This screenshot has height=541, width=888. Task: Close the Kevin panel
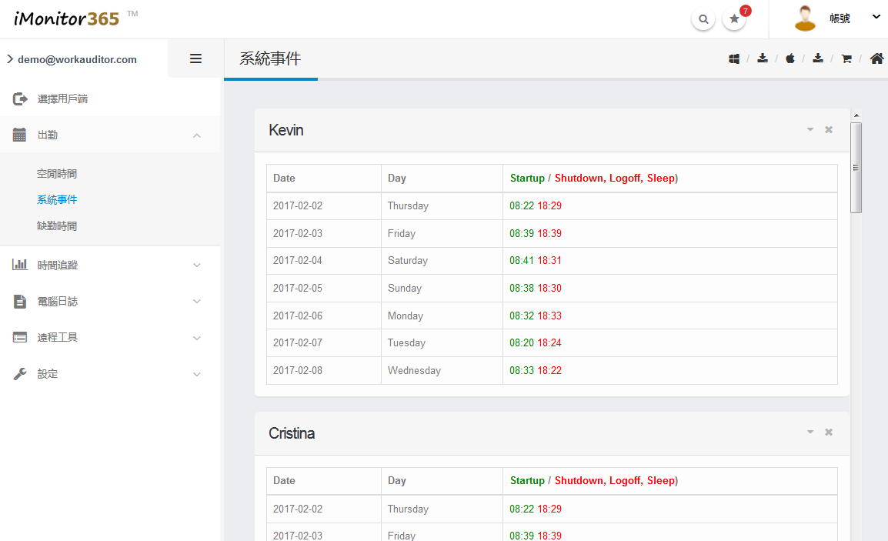pos(829,130)
